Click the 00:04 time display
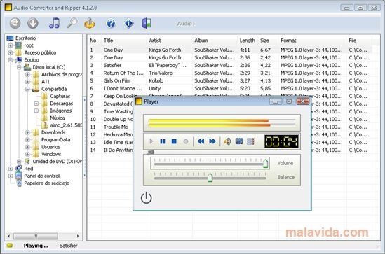The width and height of the screenshot is (385, 254). point(281,141)
